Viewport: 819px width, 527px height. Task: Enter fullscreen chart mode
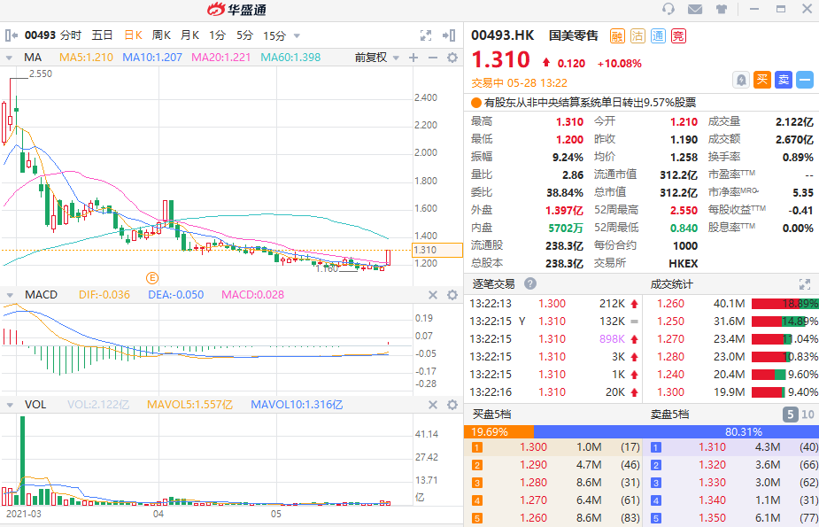[x=425, y=35]
